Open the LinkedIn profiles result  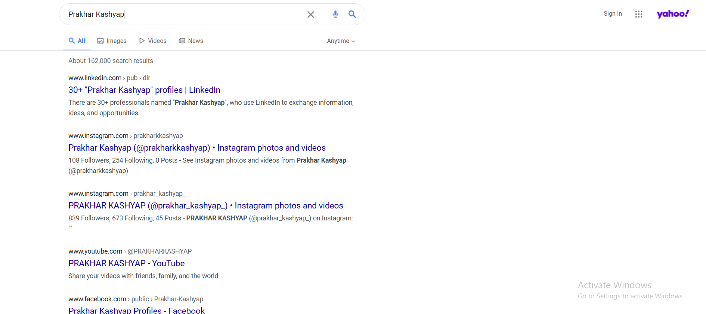tap(144, 90)
